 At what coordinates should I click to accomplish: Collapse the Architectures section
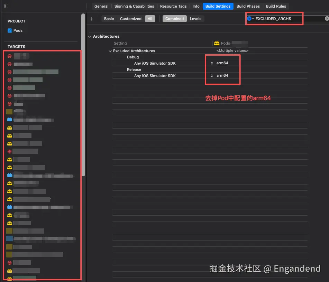(x=90, y=37)
